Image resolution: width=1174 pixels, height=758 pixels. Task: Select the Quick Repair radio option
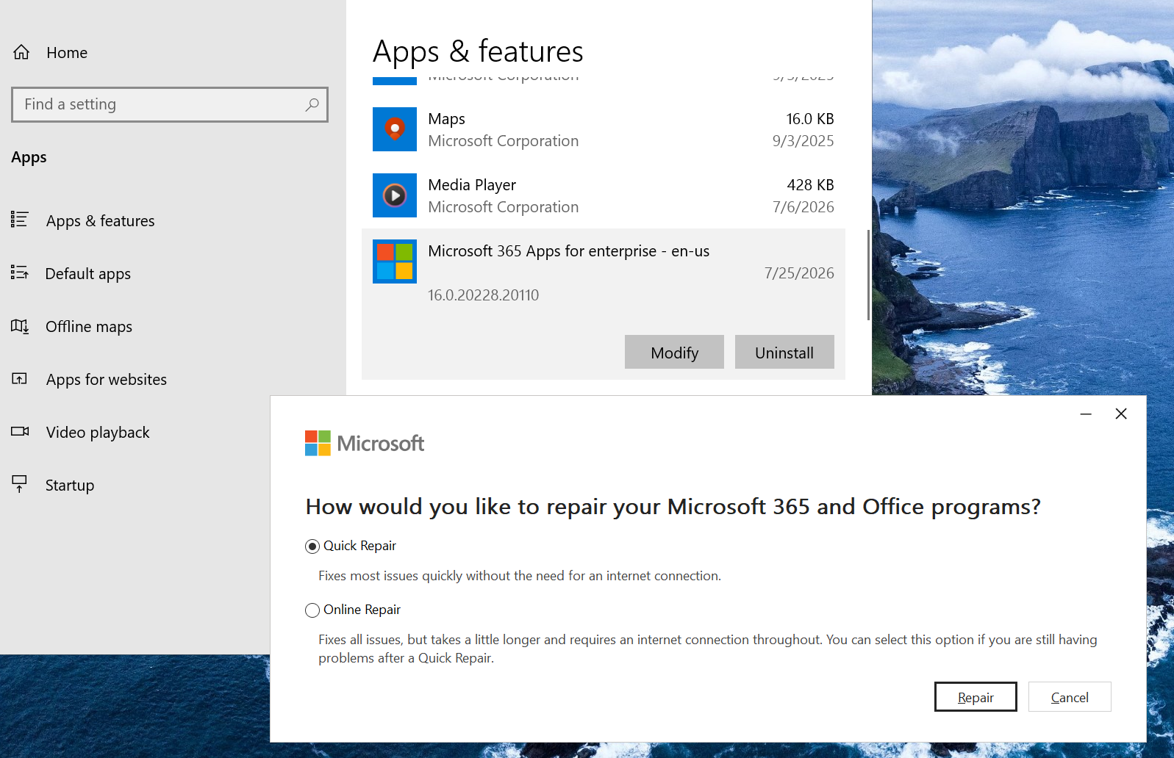(312, 546)
